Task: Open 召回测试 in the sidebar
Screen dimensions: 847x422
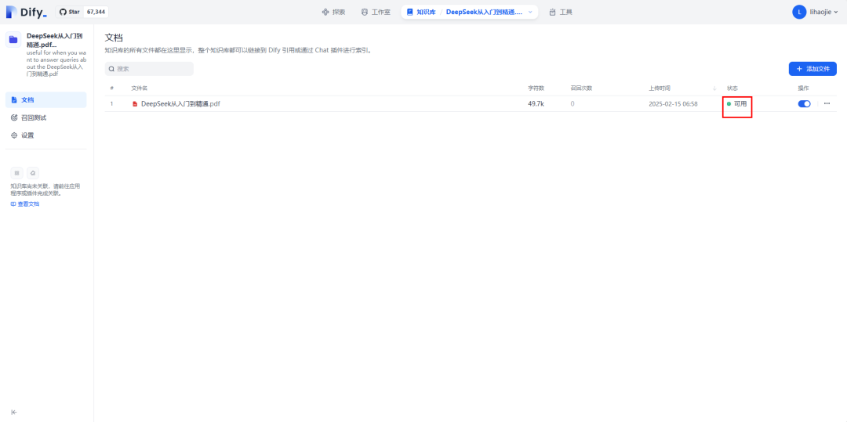Action: [46, 117]
